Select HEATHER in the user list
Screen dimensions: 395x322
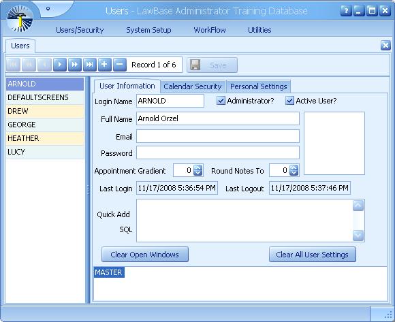(x=45, y=138)
